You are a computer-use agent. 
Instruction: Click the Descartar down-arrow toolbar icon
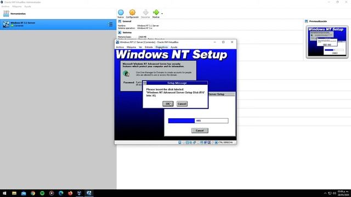[145, 12]
